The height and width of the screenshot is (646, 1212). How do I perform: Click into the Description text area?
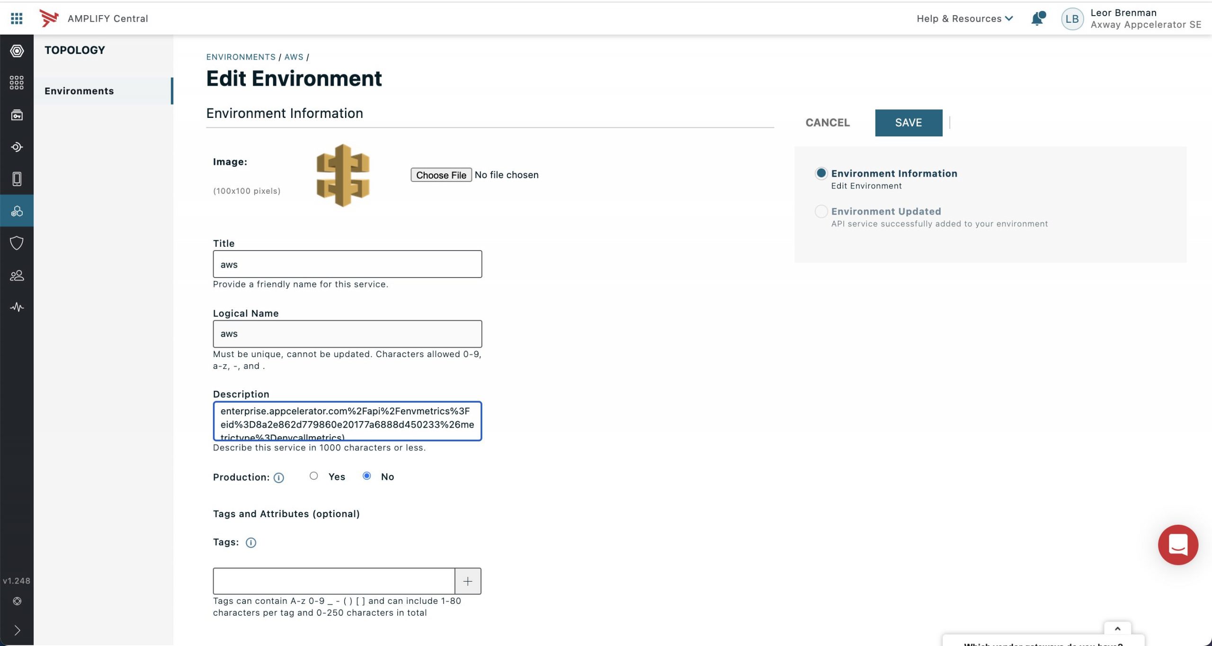coord(347,421)
